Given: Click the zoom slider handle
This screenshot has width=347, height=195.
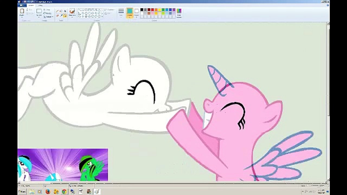Looking at the screenshot, I should pyautogui.click(x=320, y=186).
